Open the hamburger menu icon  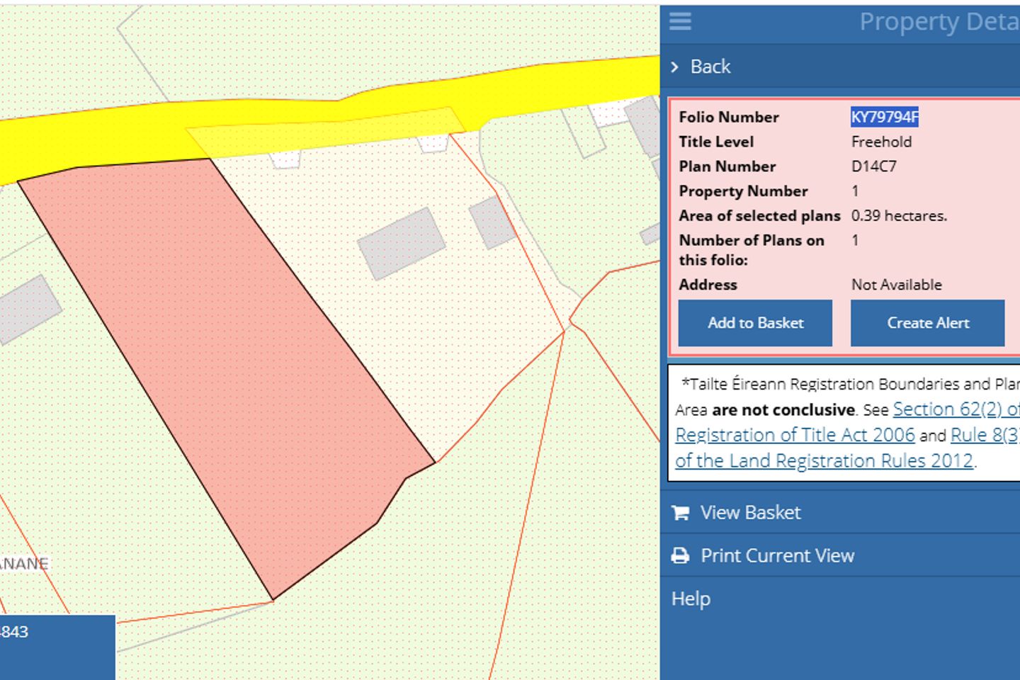[680, 21]
